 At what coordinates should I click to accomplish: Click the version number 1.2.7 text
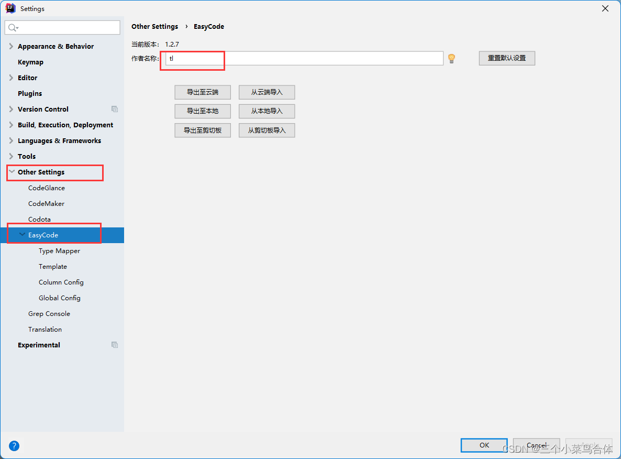coord(172,45)
